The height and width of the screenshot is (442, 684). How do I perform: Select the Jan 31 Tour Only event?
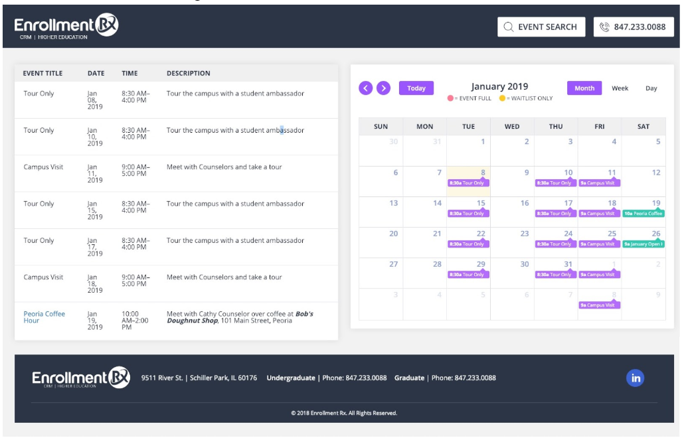pyautogui.click(x=555, y=275)
